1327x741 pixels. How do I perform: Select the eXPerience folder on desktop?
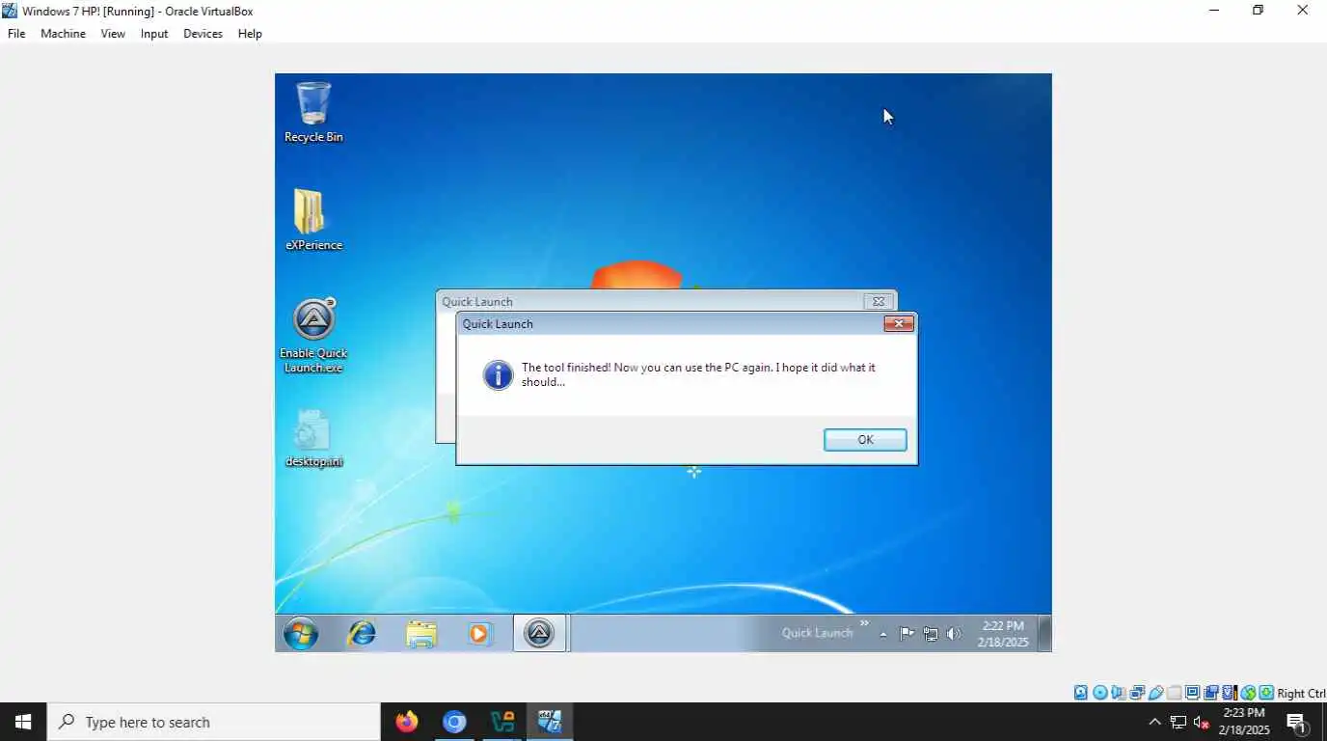click(x=313, y=219)
